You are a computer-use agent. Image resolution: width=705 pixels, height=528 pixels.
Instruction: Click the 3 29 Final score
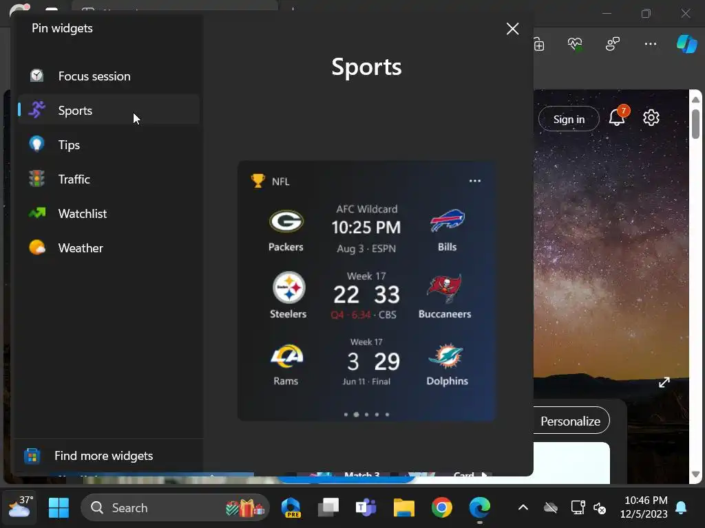pos(373,362)
